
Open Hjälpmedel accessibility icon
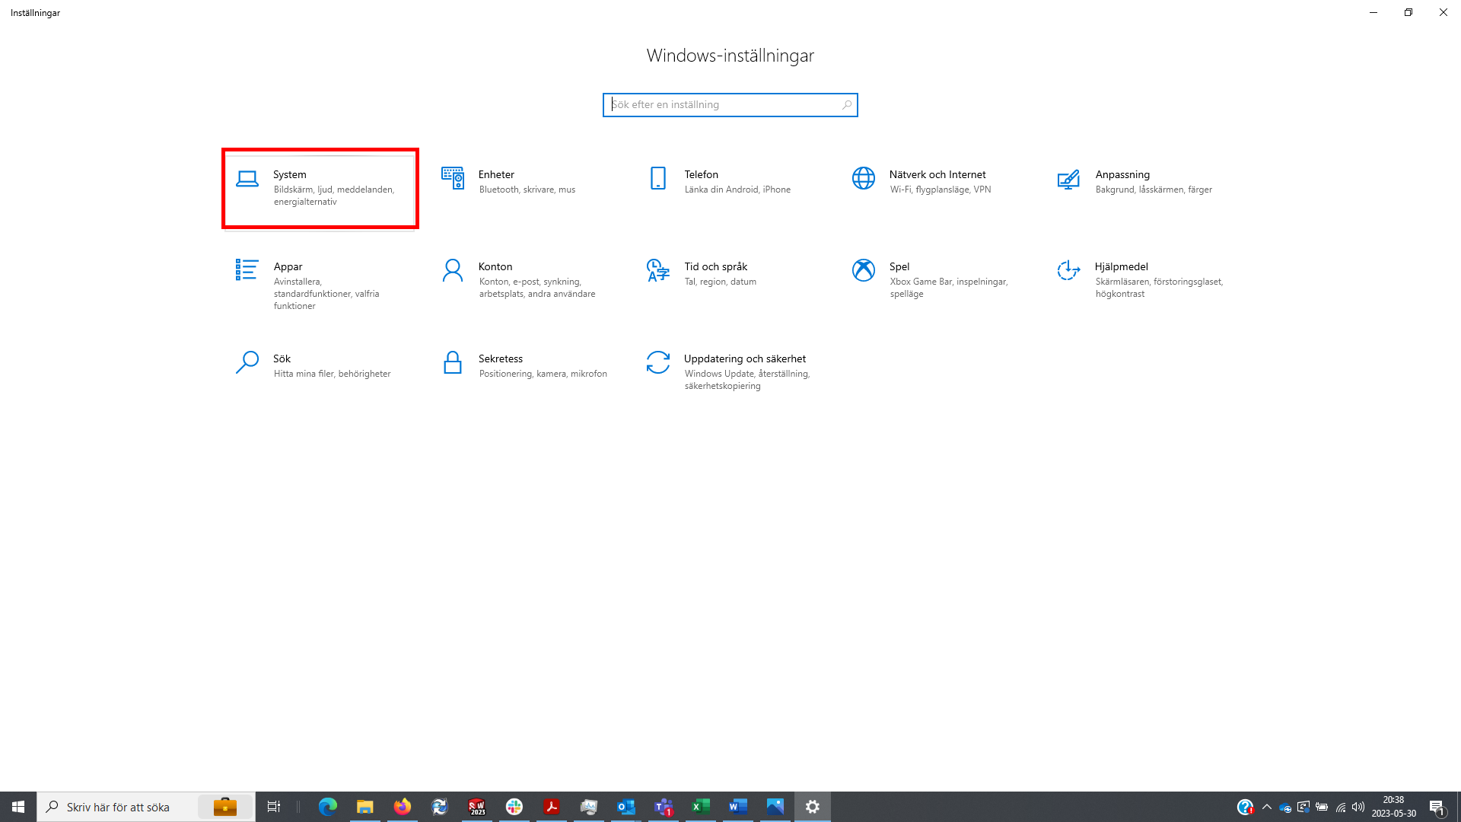(1068, 270)
